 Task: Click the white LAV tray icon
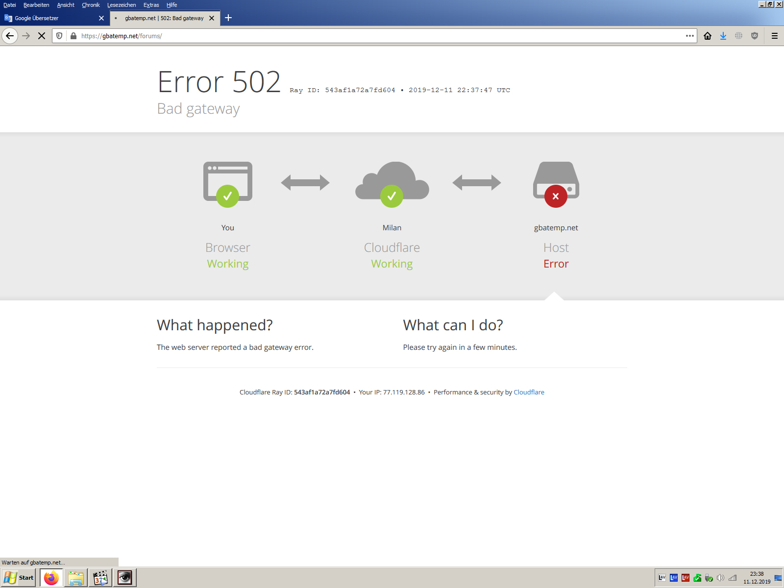coord(662,578)
